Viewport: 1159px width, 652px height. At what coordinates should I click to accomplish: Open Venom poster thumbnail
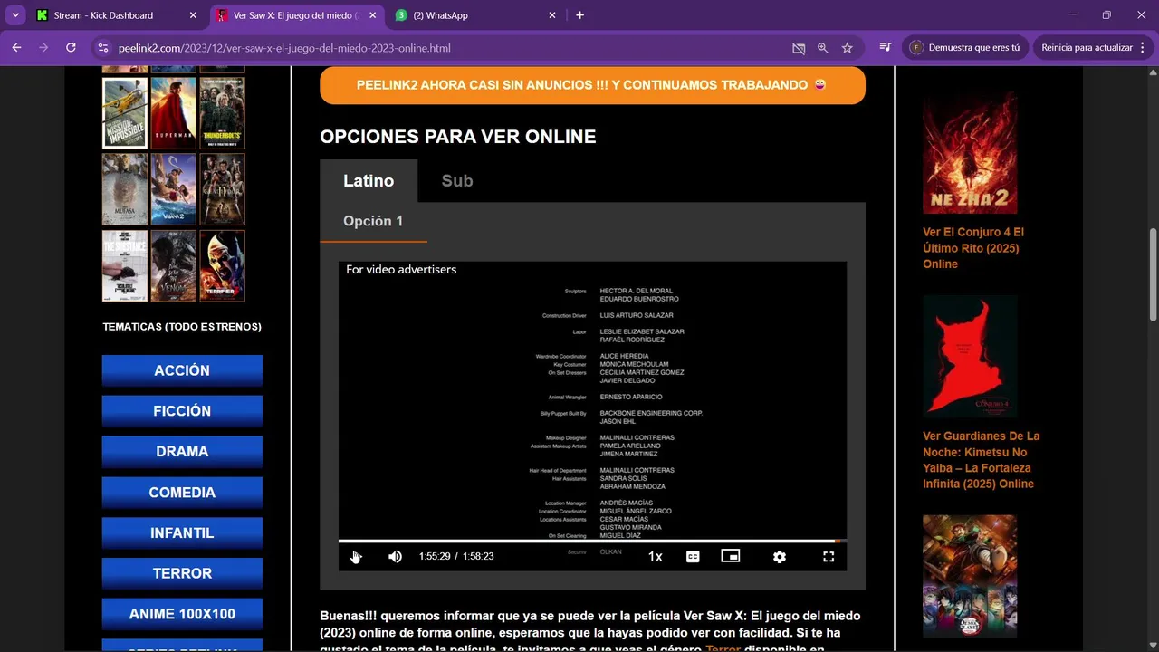pos(174,265)
